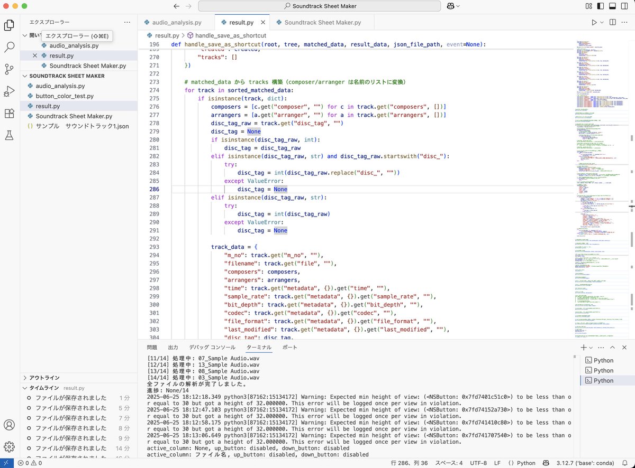Run the Python file with play icon
The height and width of the screenshot is (468, 635).
[594, 23]
